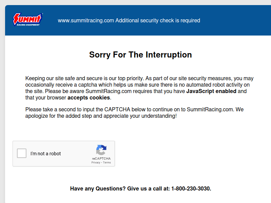Image resolution: width=271 pixels, height=203 pixels.
Task: Click "Have any Questions?" text
Action: click(98, 188)
